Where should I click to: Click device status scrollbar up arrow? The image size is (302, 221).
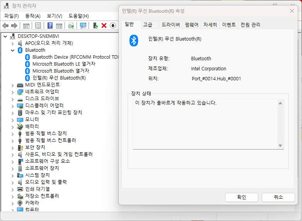point(280,103)
